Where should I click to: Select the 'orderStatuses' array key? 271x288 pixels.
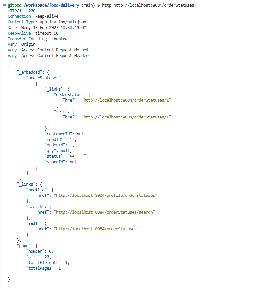coord(43,78)
